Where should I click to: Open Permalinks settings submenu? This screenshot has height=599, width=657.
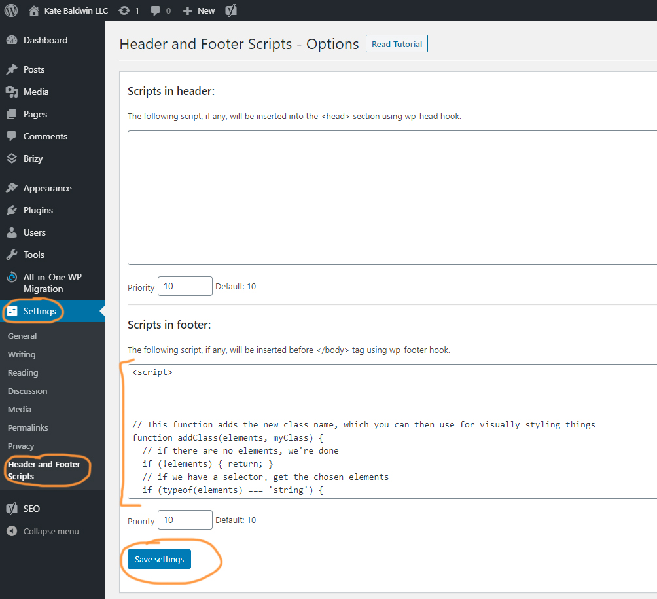point(27,428)
